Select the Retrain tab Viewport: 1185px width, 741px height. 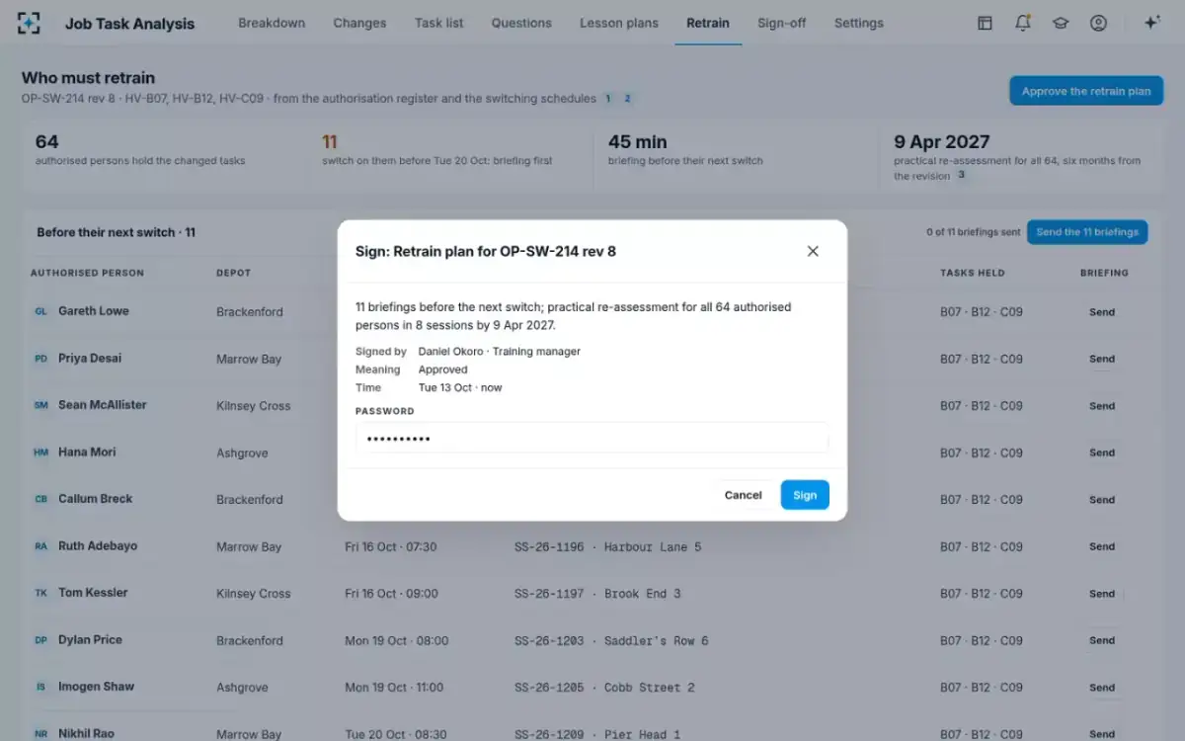click(x=708, y=23)
